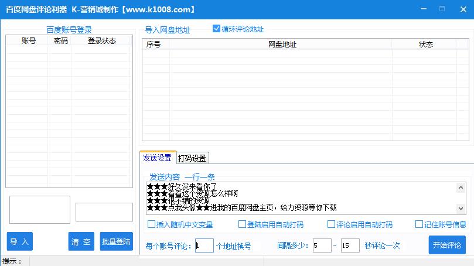Enable 登陆启用自动打码 checkbox
This screenshot has width=474, height=266.
[242, 224]
